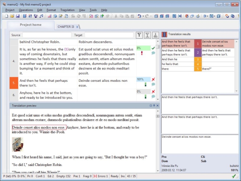241x181 pixels.
Task: Switch to the Project home tab
Action: (31, 25)
